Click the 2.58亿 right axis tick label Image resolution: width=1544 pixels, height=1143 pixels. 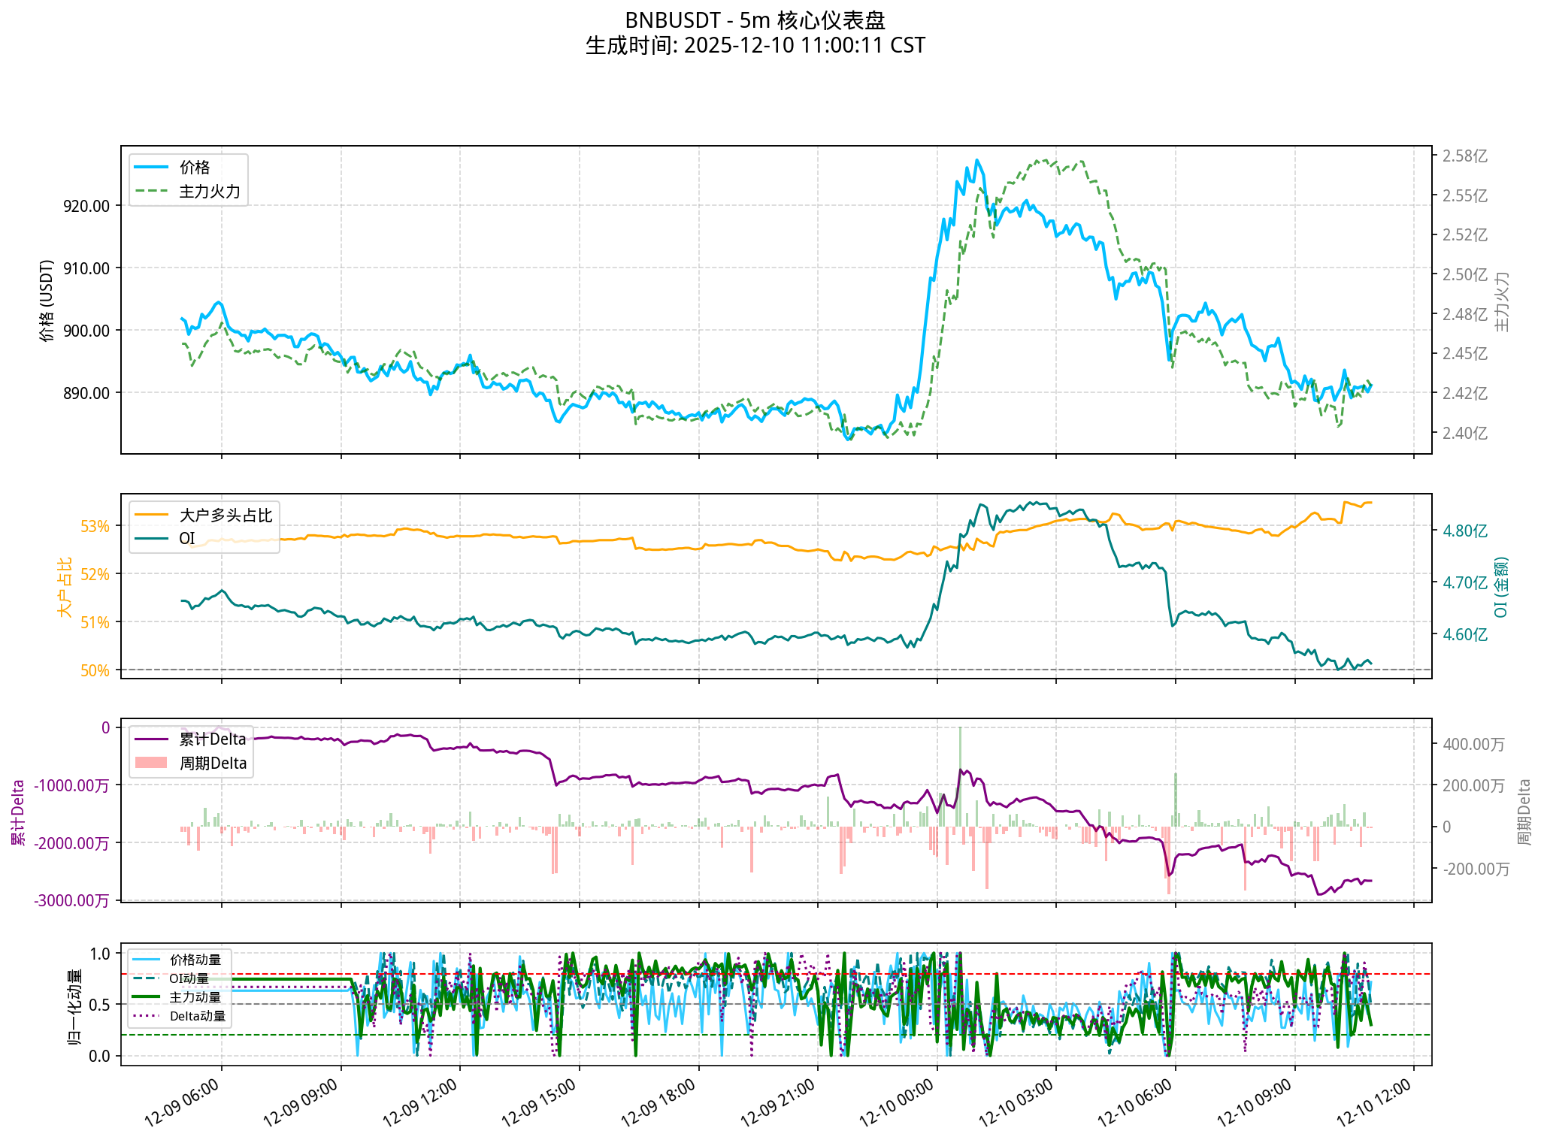(x=1464, y=156)
